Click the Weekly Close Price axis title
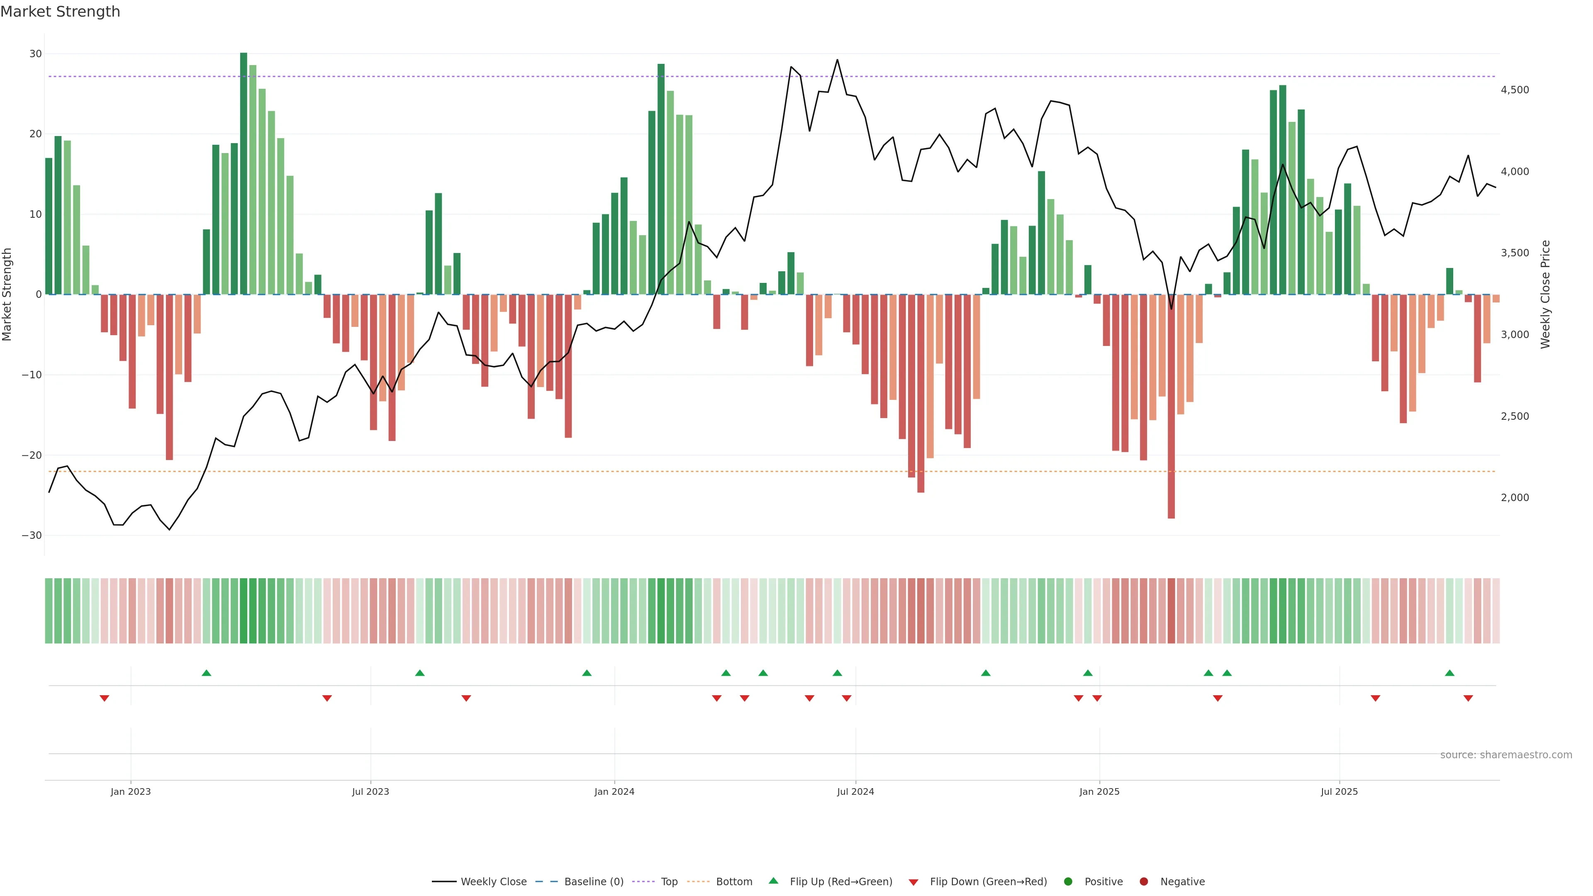 (x=1545, y=295)
